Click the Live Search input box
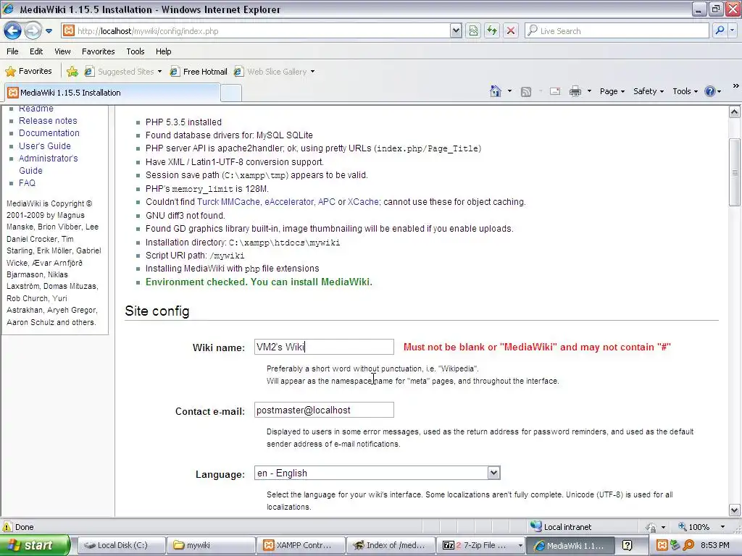This screenshot has width=742, height=556. 617,30
